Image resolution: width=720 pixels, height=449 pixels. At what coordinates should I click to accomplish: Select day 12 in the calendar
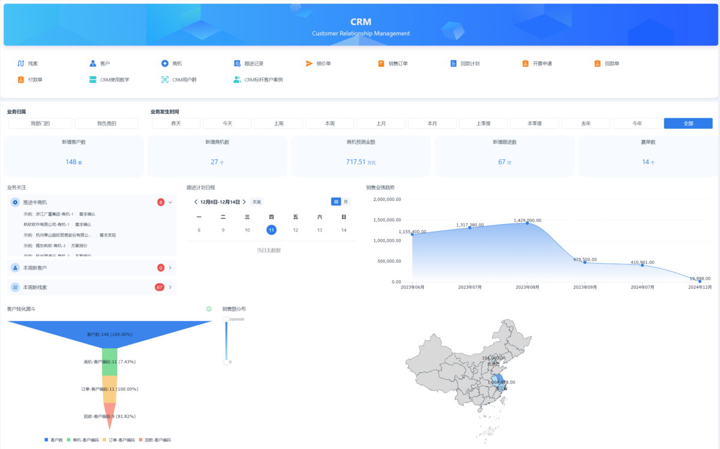(x=295, y=230)
